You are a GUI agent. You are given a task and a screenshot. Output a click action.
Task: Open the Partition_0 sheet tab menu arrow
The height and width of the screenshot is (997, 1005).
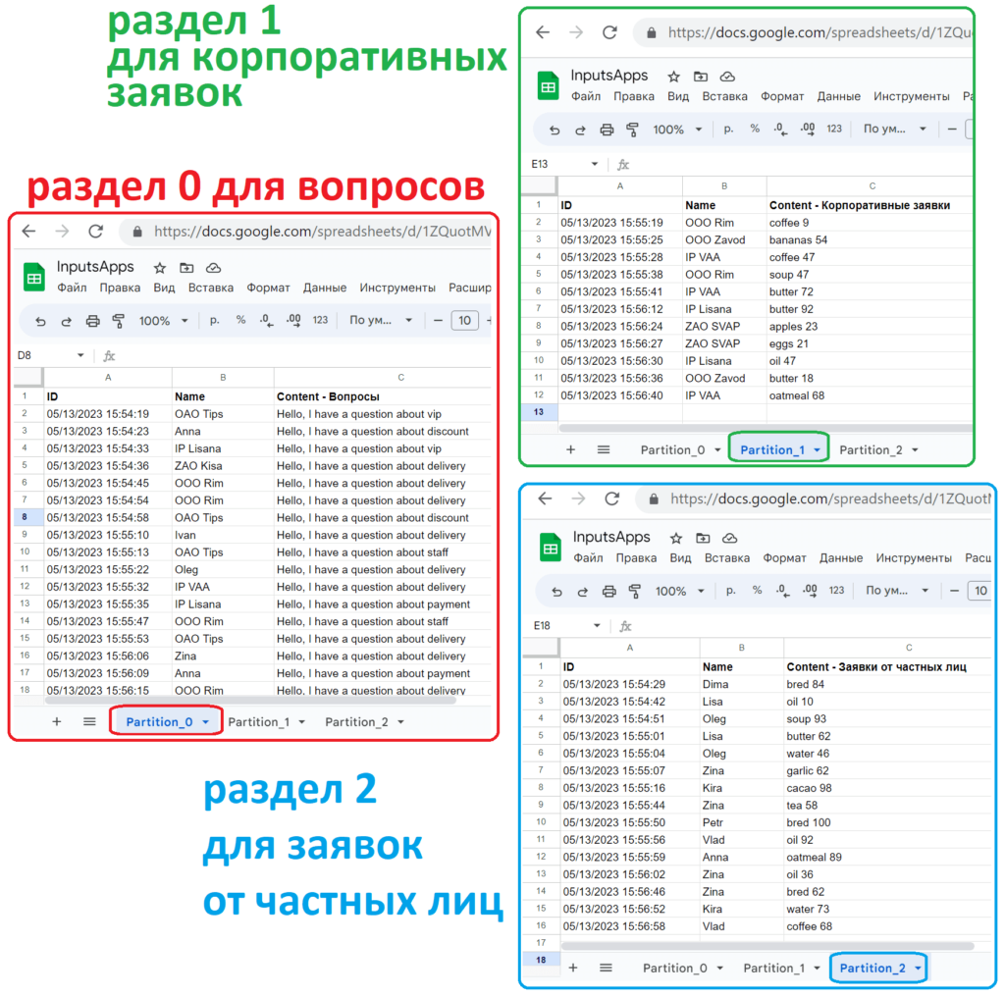click(208, 721)
